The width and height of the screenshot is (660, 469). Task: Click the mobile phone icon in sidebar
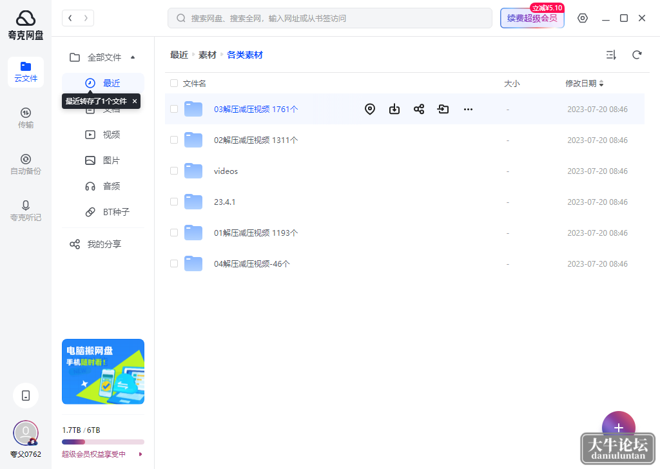[x=26, y=396]
